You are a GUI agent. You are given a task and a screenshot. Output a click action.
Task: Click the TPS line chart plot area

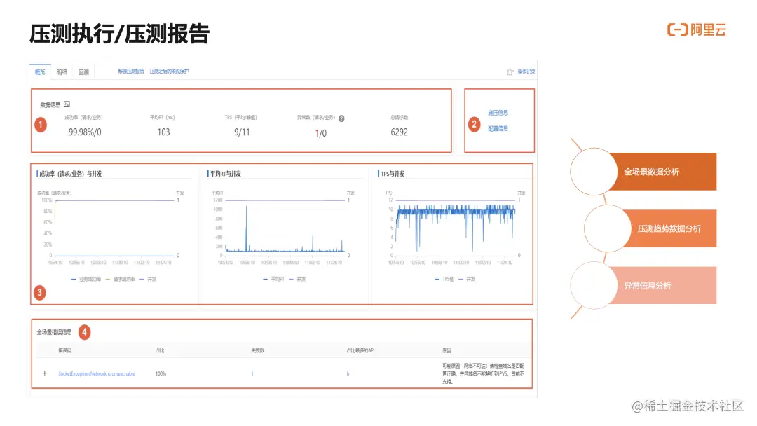456,228
